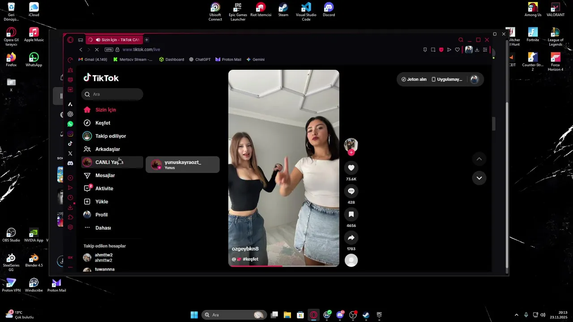Toggle the VPN badge in the address bar
This screenshot has width=573, height=322.
(x=109, y=50)
